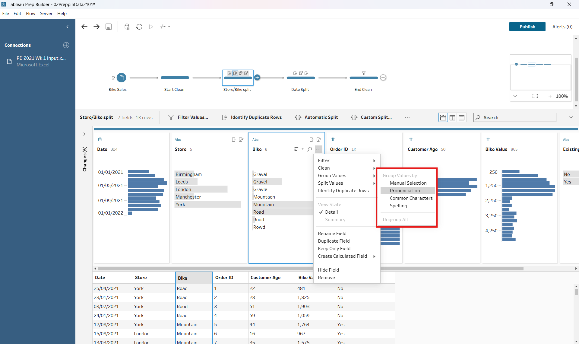This screenshot has width=579, height=344.
Task: Open the Flow menu
Action: tap(30, 14)
